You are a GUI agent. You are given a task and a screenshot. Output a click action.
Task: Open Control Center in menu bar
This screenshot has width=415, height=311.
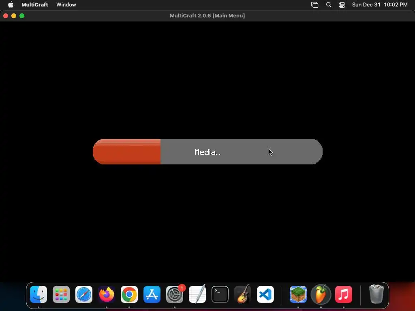tap(342, 5)
